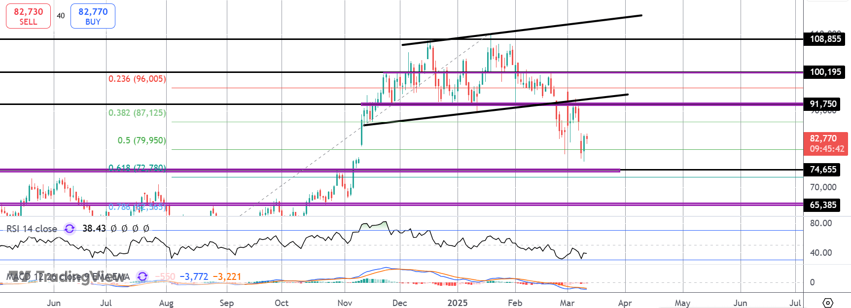Click the RSI value 38.43 readout
Screen dimensions: 851x308
pos(94,229)
